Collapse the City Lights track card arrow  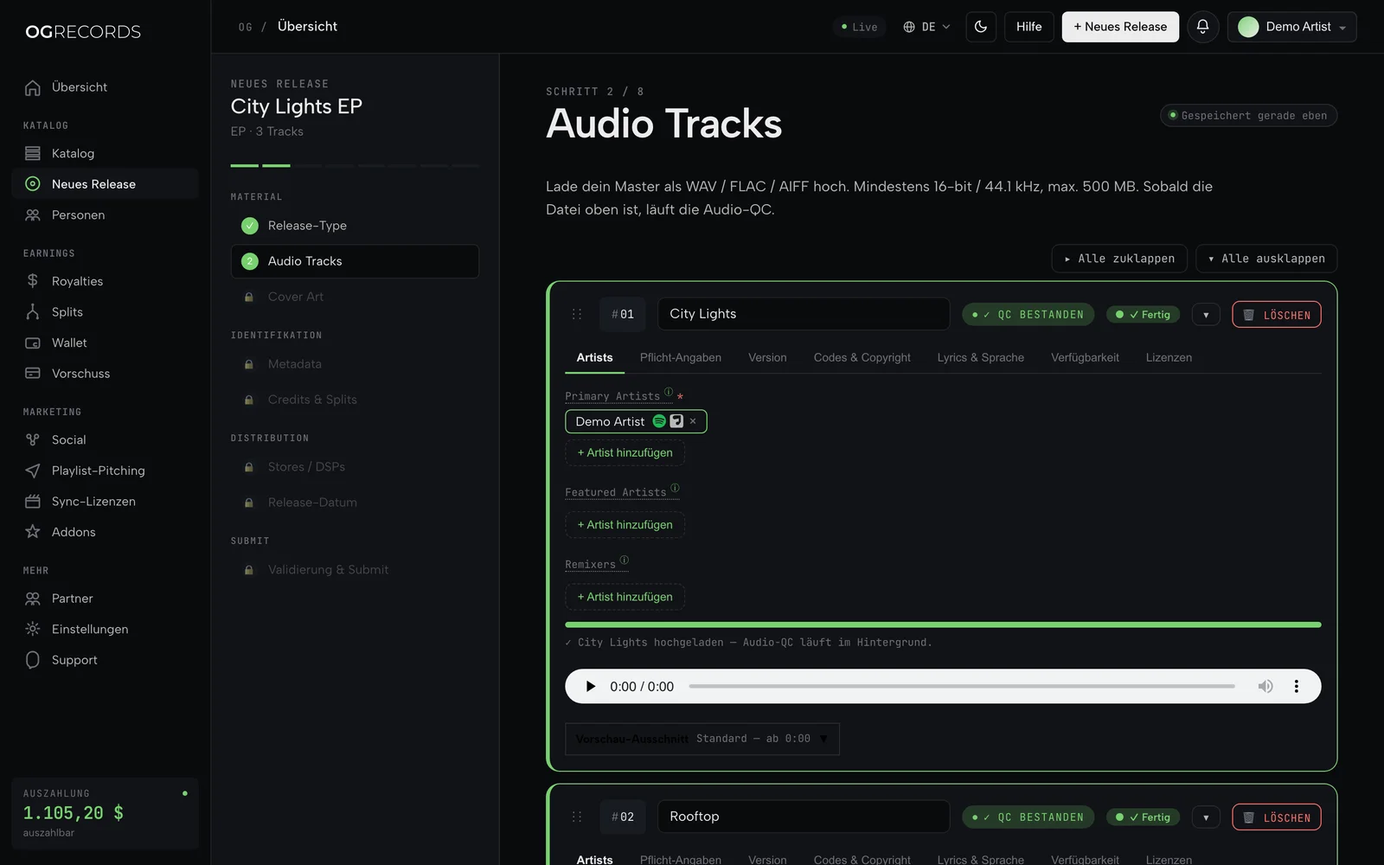coord(1206,315)
